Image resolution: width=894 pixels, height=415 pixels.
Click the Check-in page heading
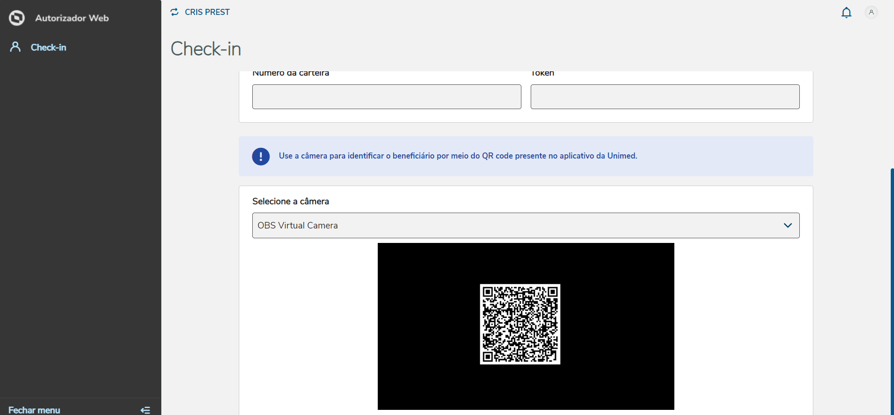pos(206,49)
